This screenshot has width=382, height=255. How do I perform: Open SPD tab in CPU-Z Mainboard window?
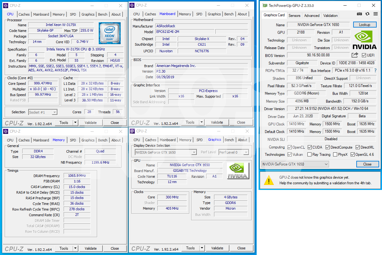point(199,14)
